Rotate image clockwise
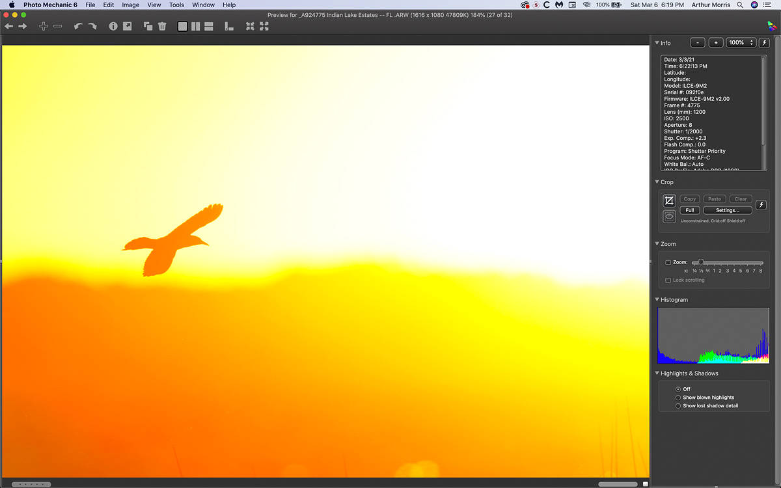 tap(92, 27)
